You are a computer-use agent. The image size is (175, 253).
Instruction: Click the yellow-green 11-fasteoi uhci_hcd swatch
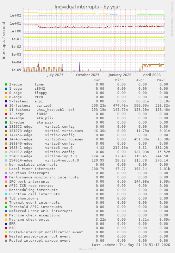[6, 110]
